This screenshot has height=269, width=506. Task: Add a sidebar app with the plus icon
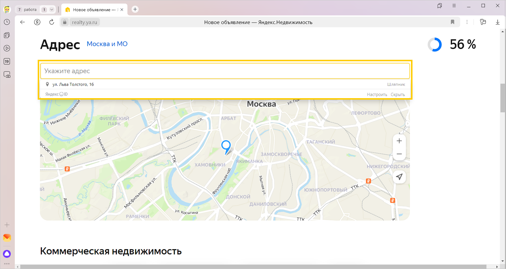[x=7, y=225]
